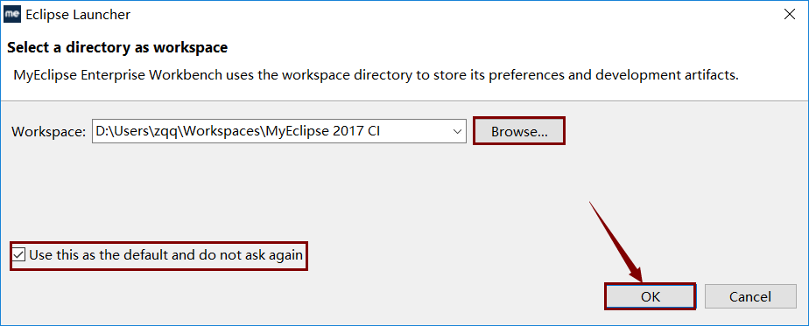
Task: Click the 'zqq' folder name in path
Action: (x=165, y=132)
